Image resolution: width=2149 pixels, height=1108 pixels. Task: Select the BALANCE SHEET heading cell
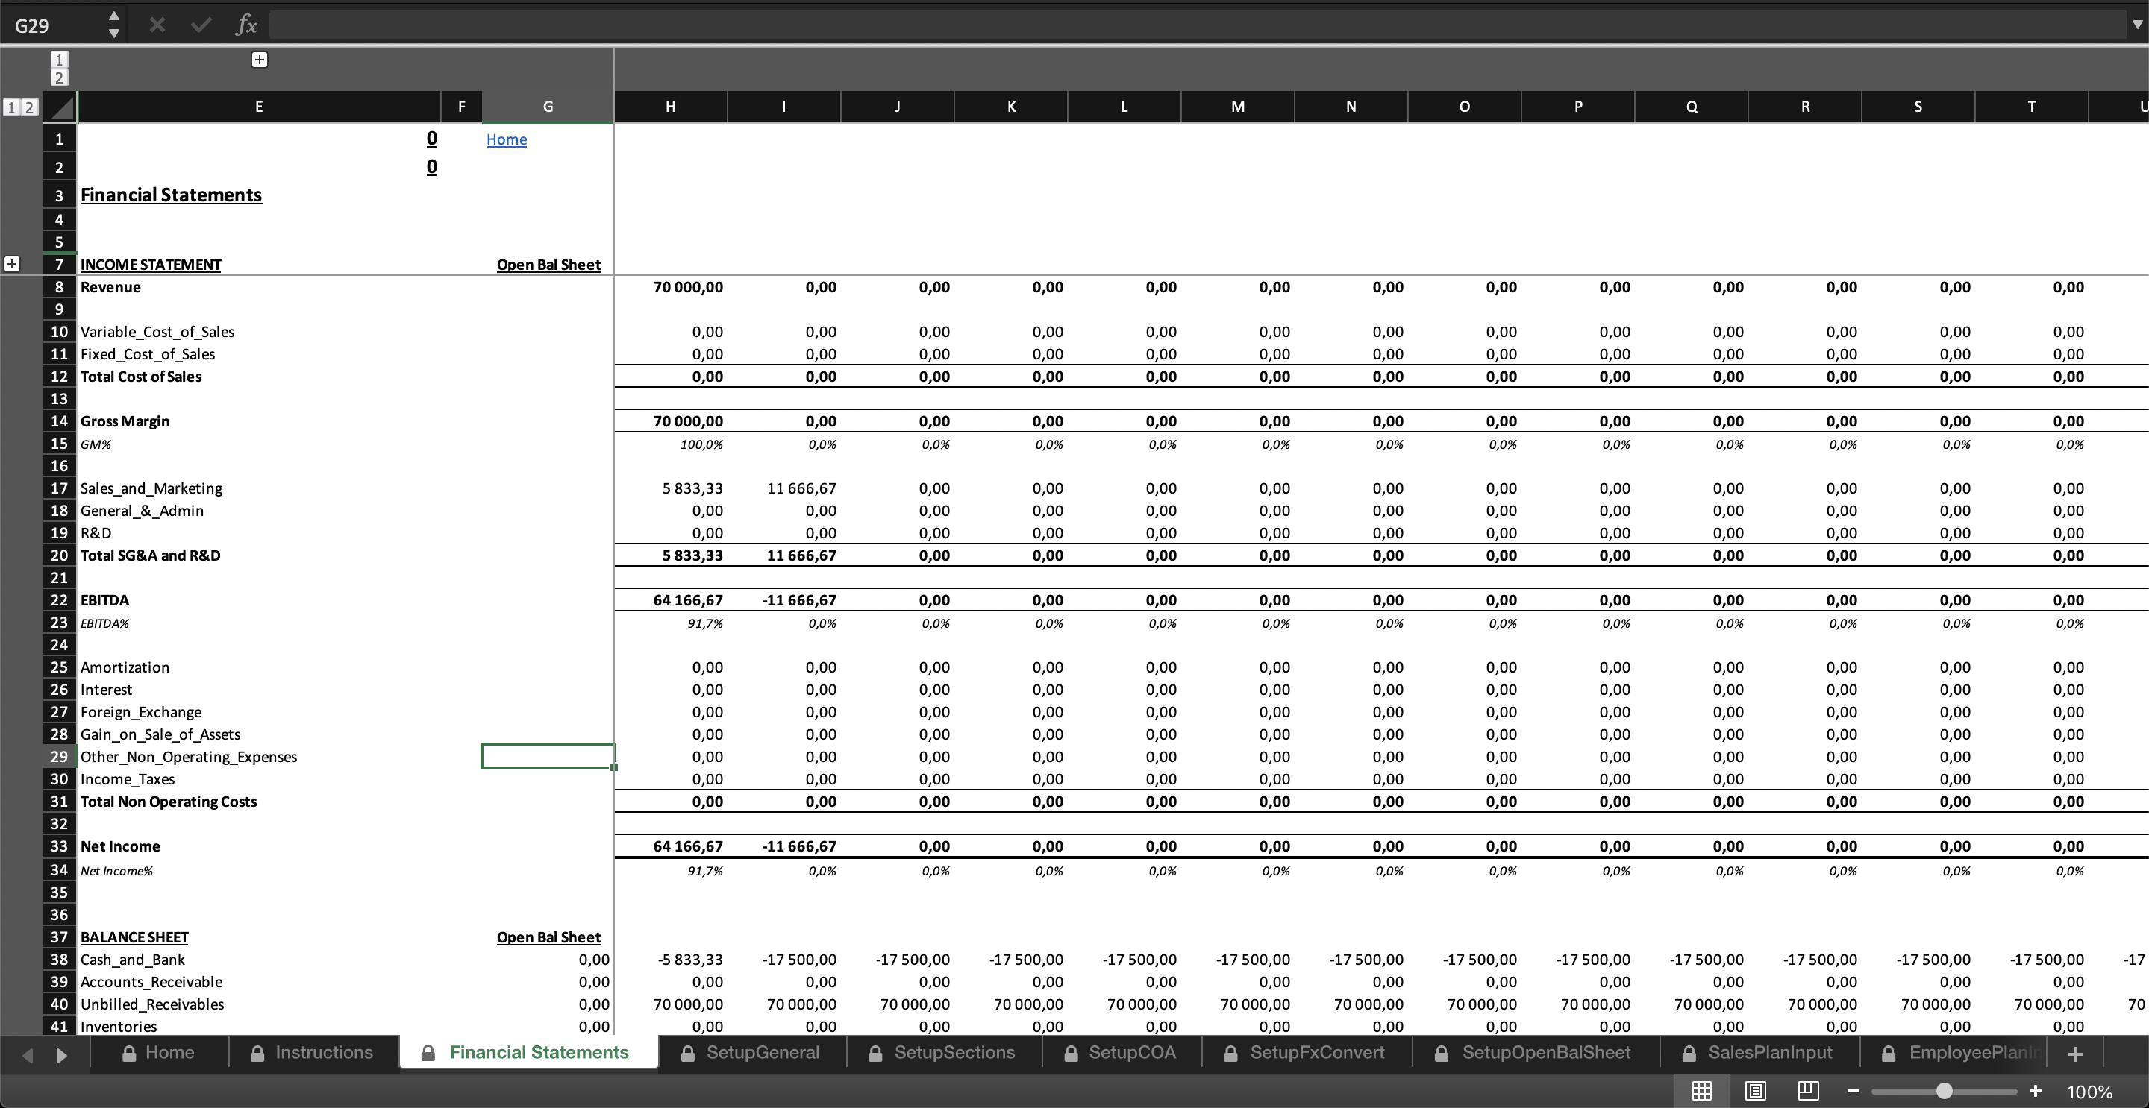(134, 937)
